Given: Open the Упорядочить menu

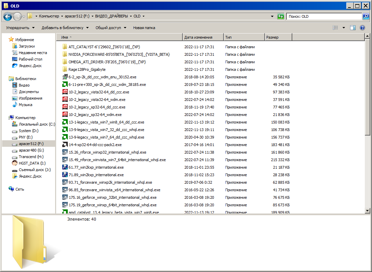Looking at the screenshot, I should [x=20, y=28].
